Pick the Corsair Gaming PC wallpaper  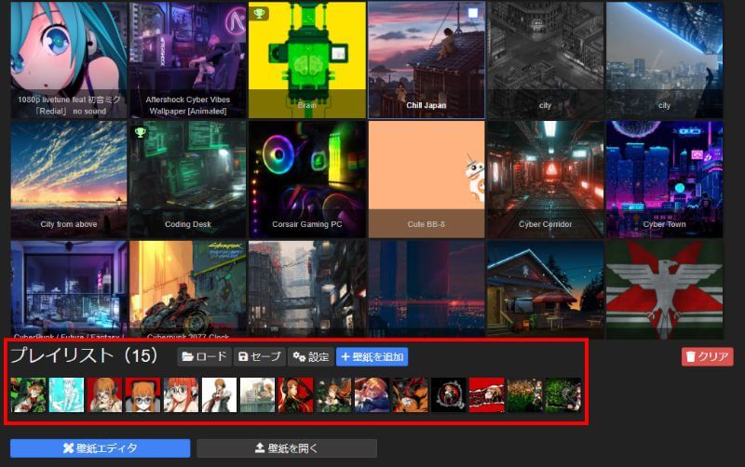[x=307, y=180]
